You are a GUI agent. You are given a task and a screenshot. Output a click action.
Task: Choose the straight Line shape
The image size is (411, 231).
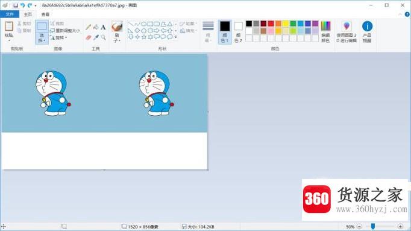(x=131, y=24)
